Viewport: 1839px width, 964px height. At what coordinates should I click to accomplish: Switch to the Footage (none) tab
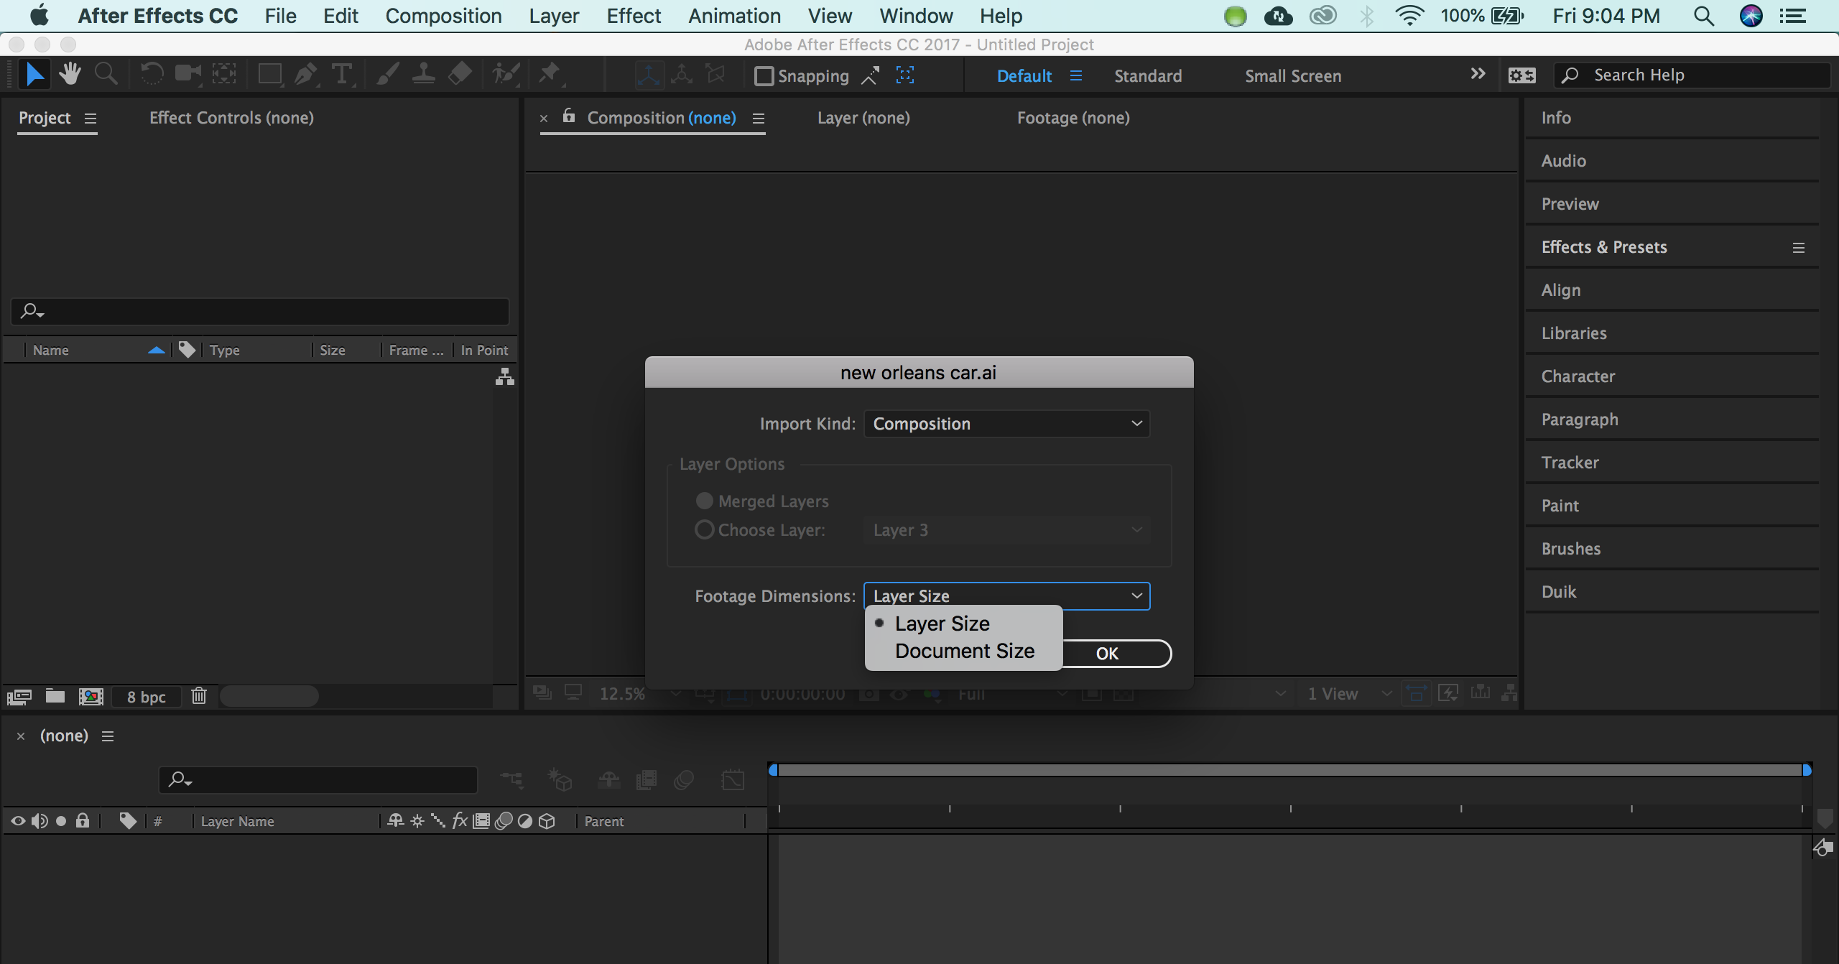click(x=1073, y=118)
